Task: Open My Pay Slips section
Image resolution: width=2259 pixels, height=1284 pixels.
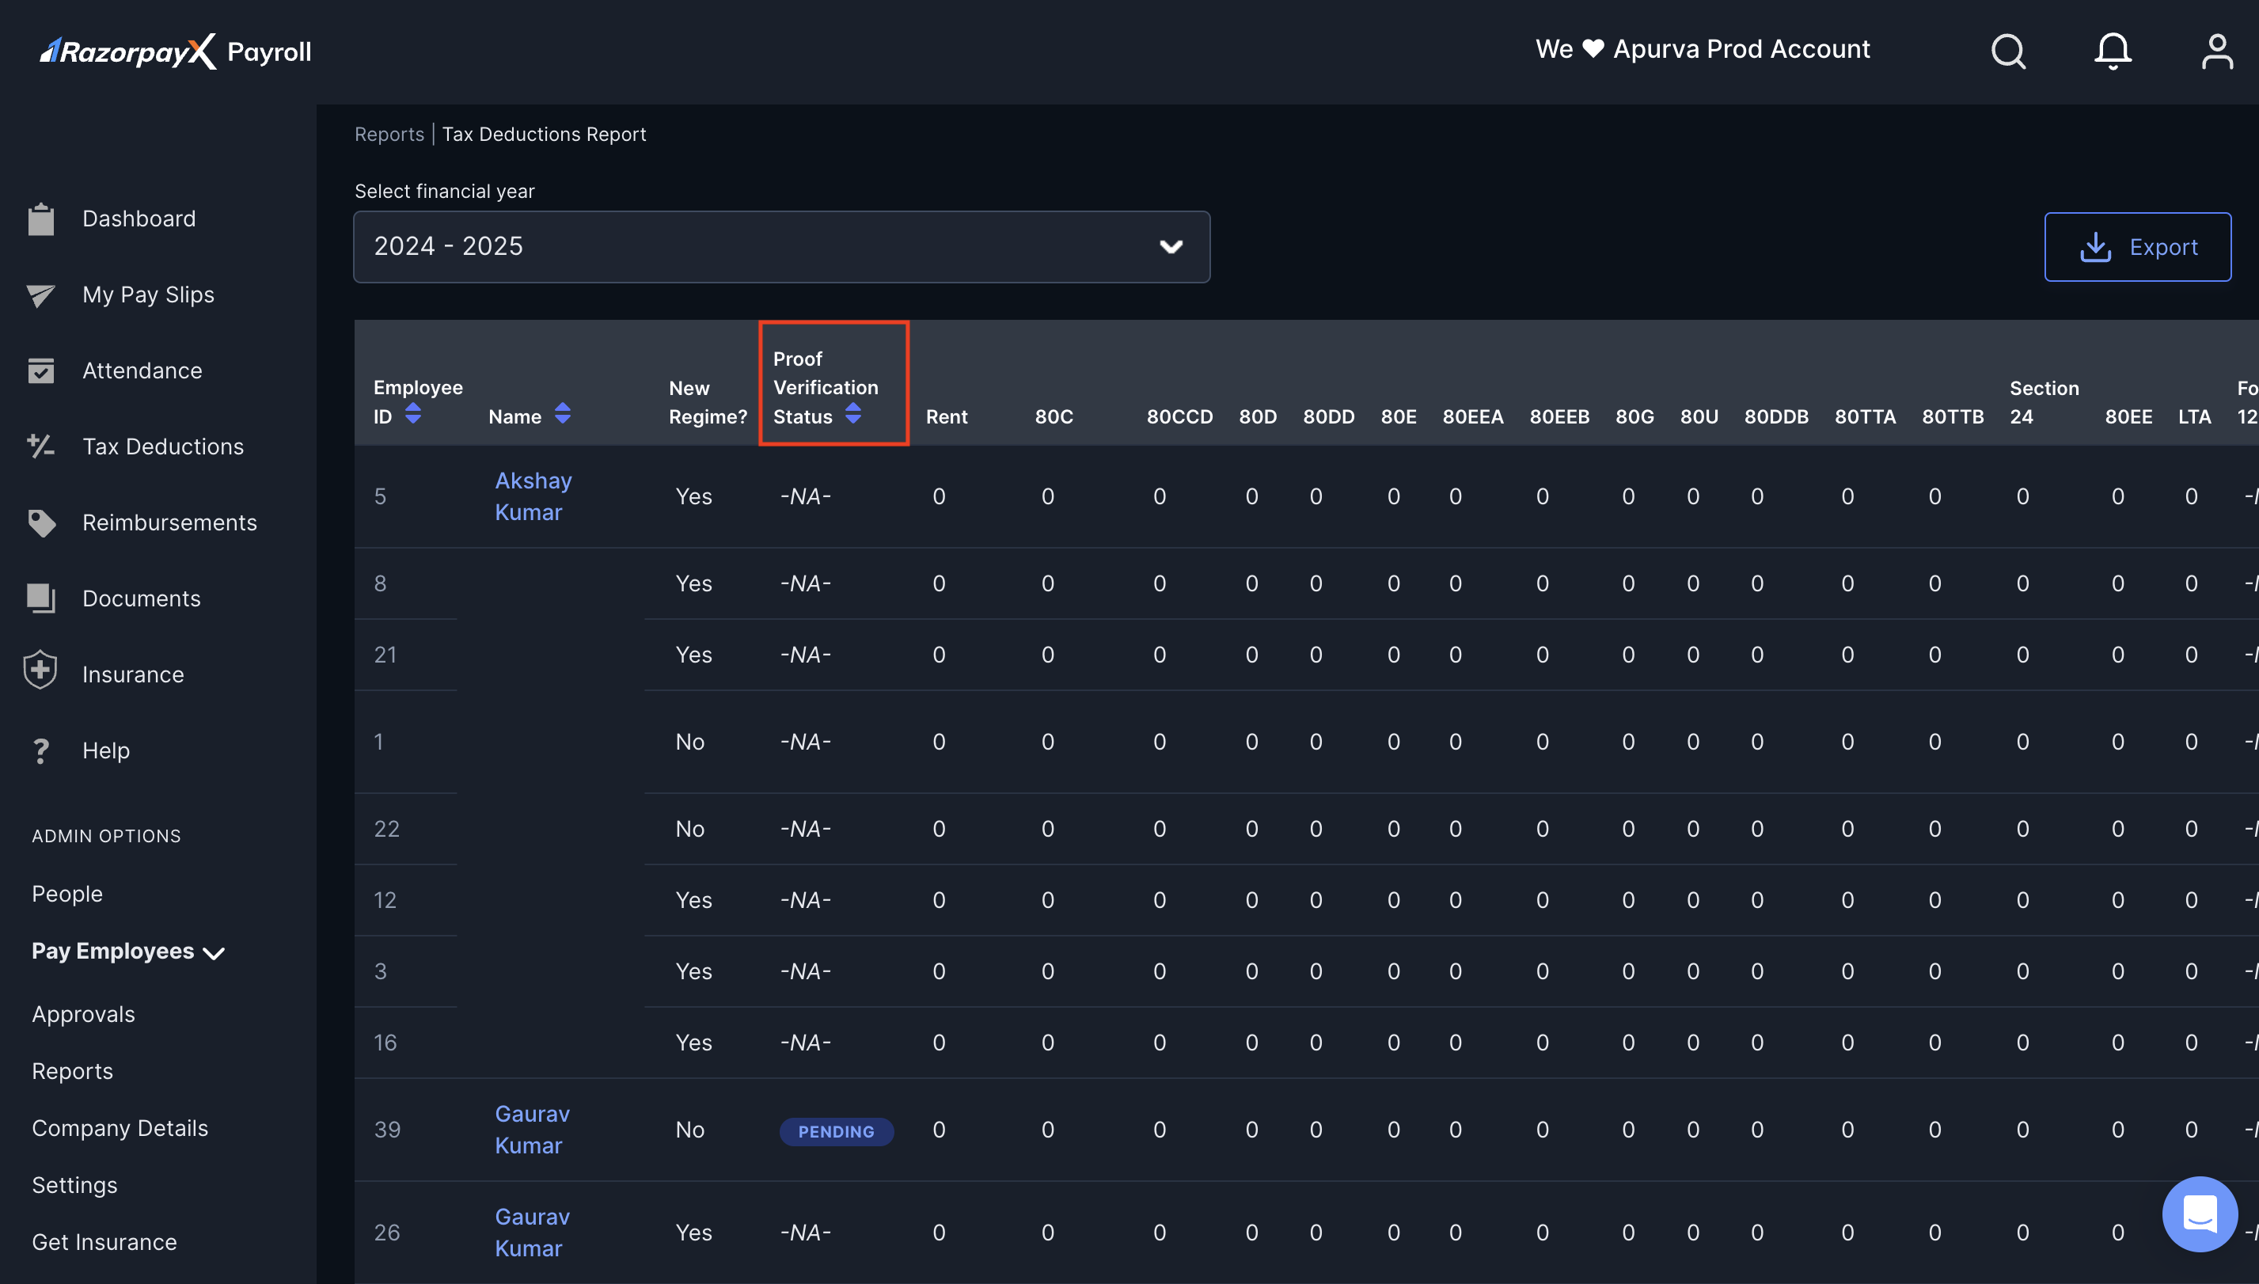Action: click(x=149, y=294)
